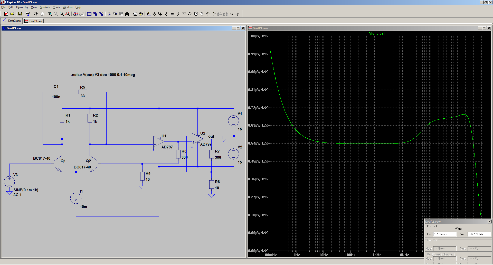Click the copy (duplicate) icon
493x265 pixels.
[115, 14]
